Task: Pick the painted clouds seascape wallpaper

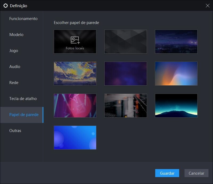Action: [x=75, y=74]
